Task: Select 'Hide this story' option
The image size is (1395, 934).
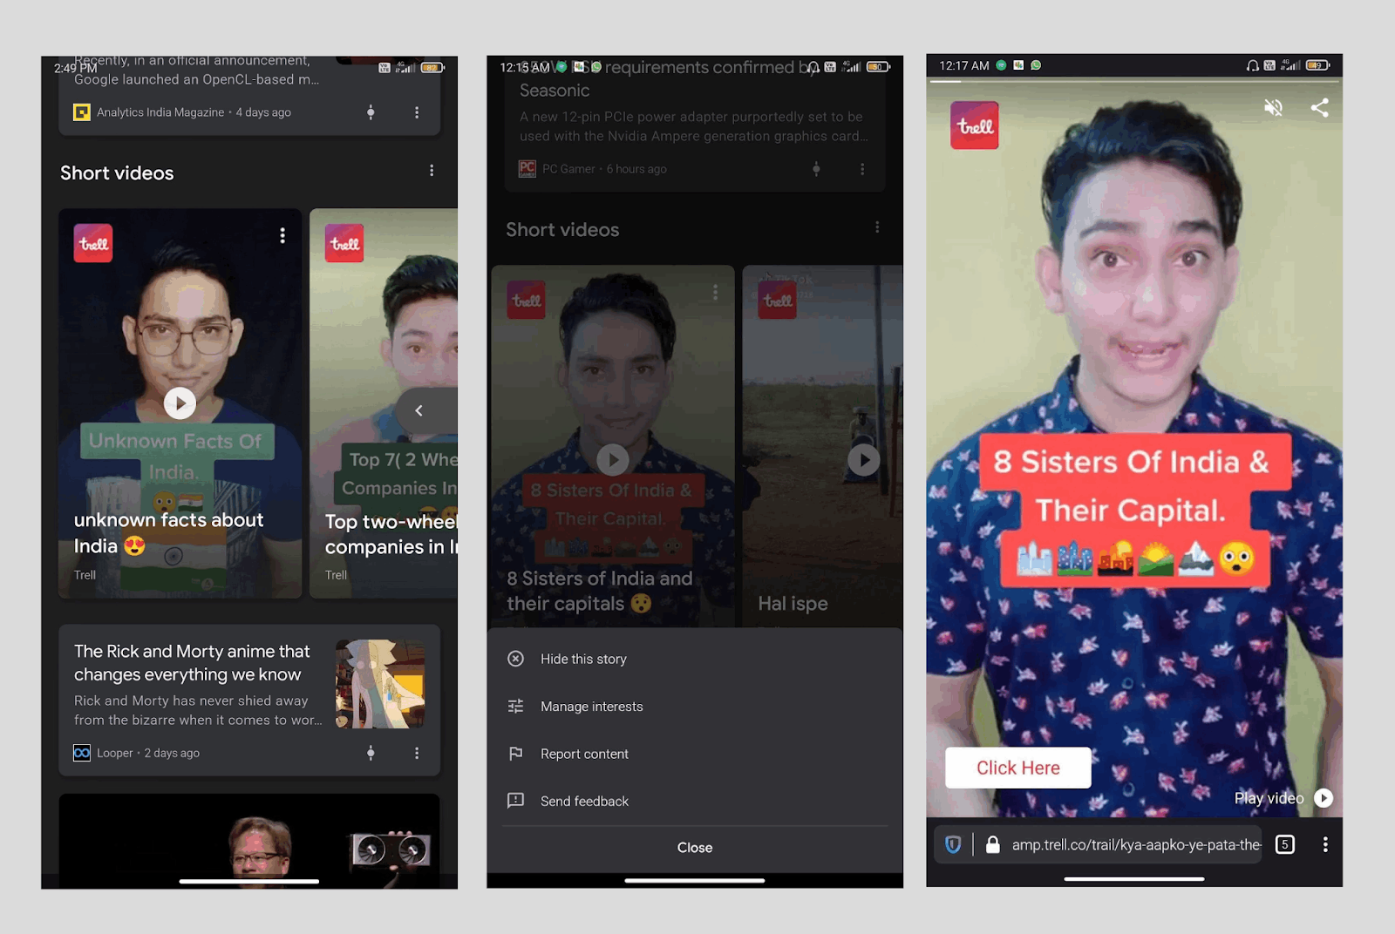Action: (695, 659)
